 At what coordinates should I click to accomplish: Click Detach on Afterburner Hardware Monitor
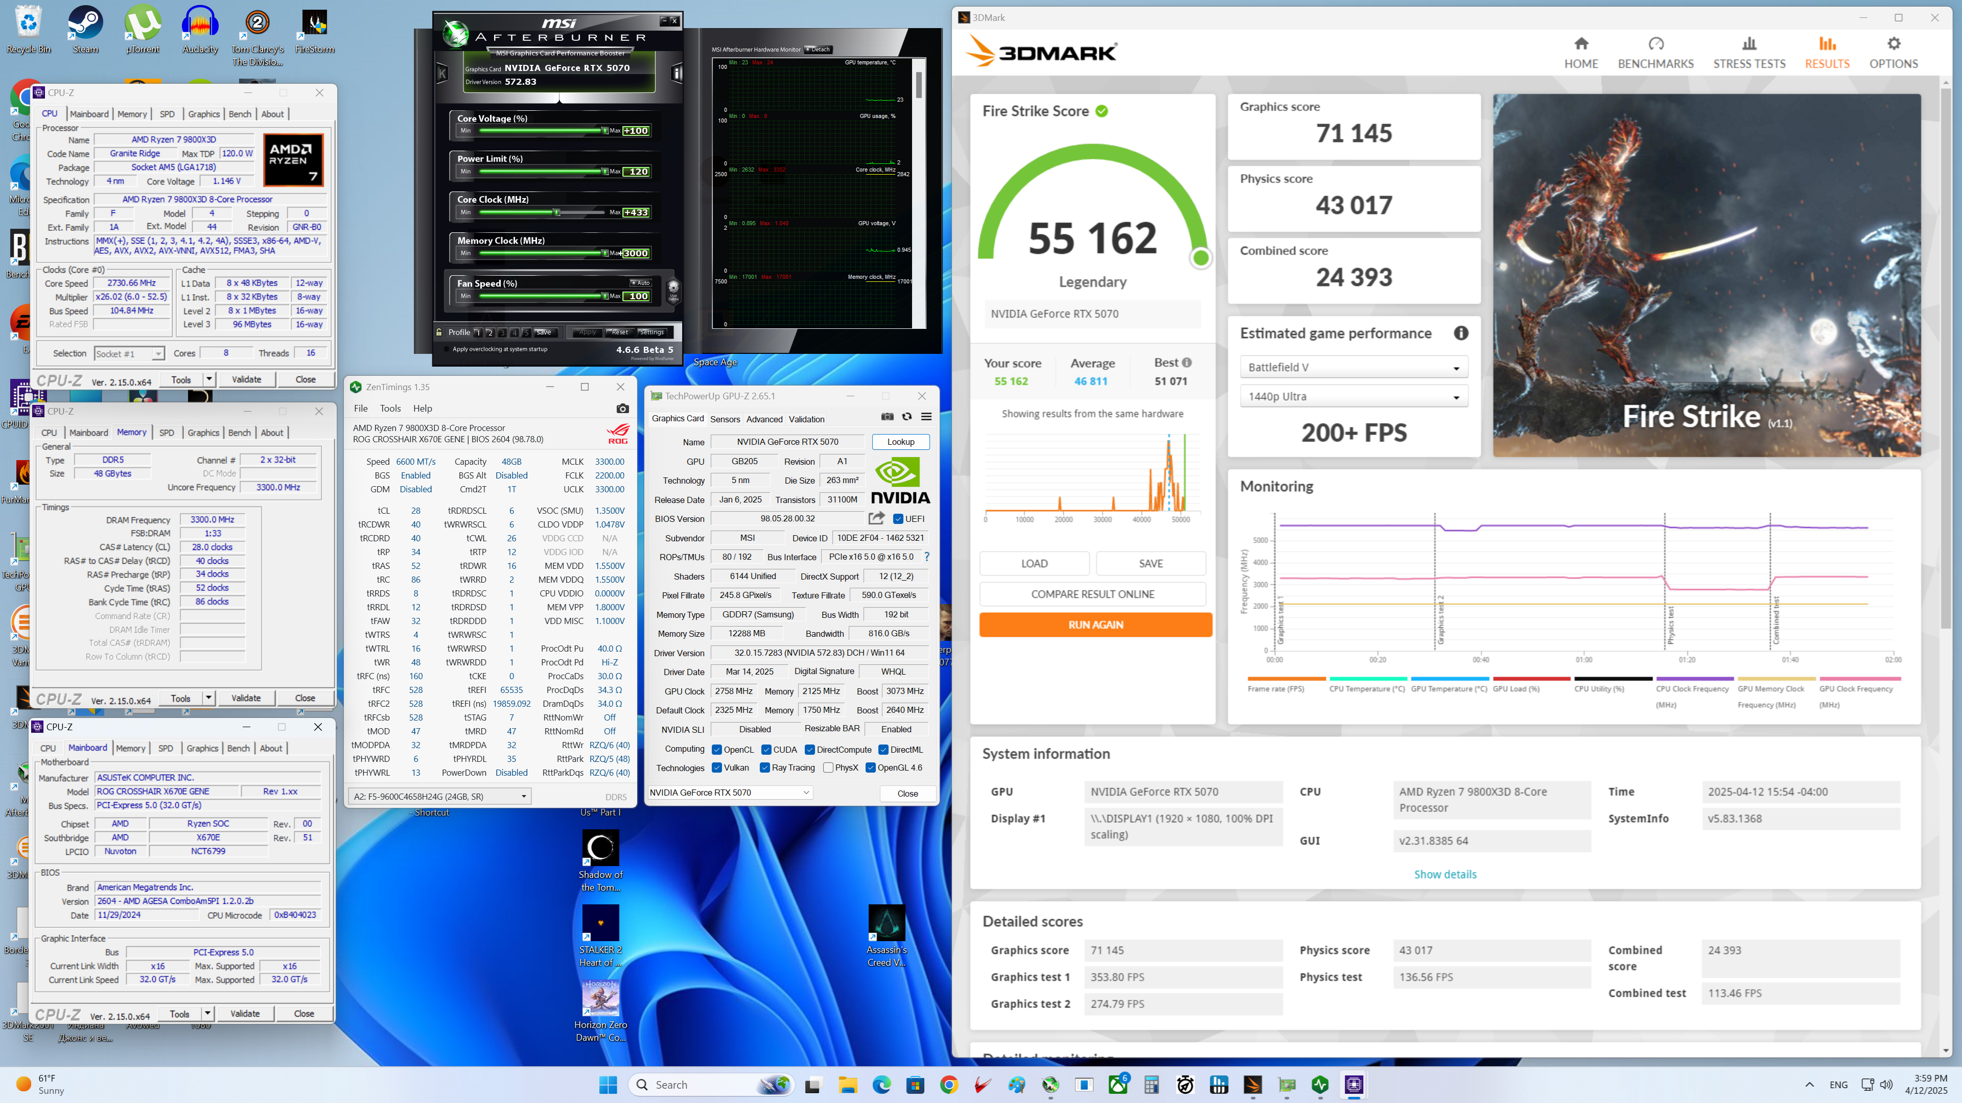pos(819,50)
